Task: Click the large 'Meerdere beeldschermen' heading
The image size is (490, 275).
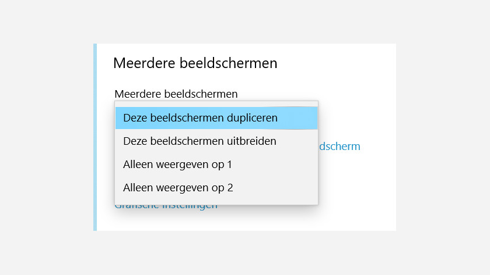Action: pyautogui.click(x=195, y=63)
